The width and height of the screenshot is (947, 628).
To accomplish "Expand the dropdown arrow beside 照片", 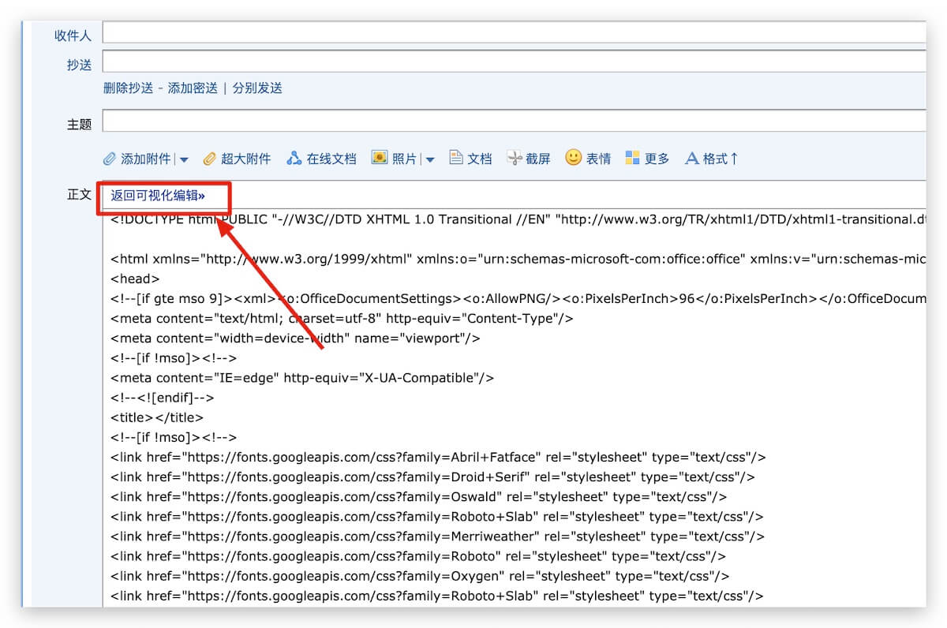I will pos(430,159).
